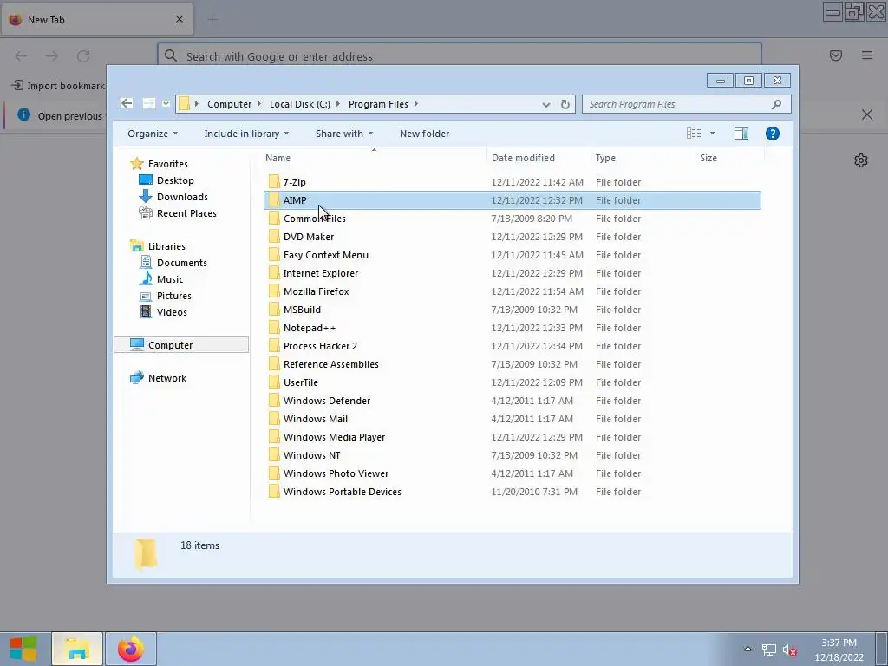The image size is (888, 666).
Task: Click Computer in the breadcrumb path
Action: click(x=229, y=104)
